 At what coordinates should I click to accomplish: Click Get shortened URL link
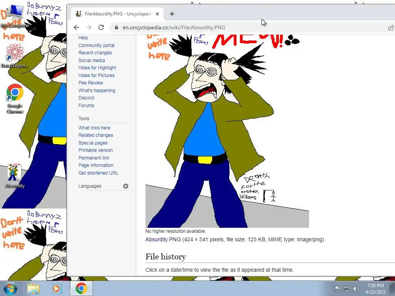[98, 173]
